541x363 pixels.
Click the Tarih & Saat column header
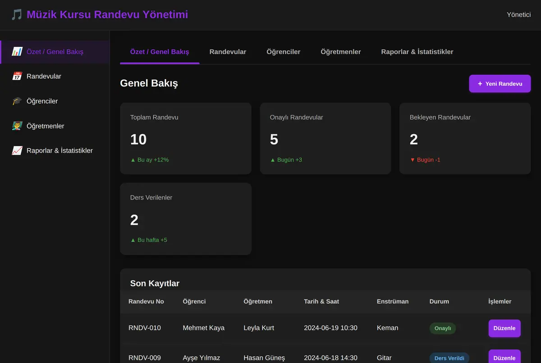[x=321, y=301]
